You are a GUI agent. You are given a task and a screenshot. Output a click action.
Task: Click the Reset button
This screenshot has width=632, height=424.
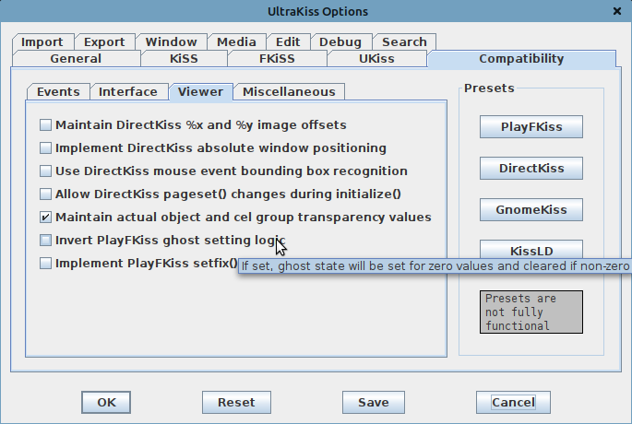click(236, 403)
